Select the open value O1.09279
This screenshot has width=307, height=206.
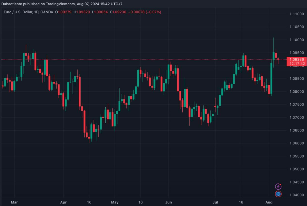pos(63,12)
